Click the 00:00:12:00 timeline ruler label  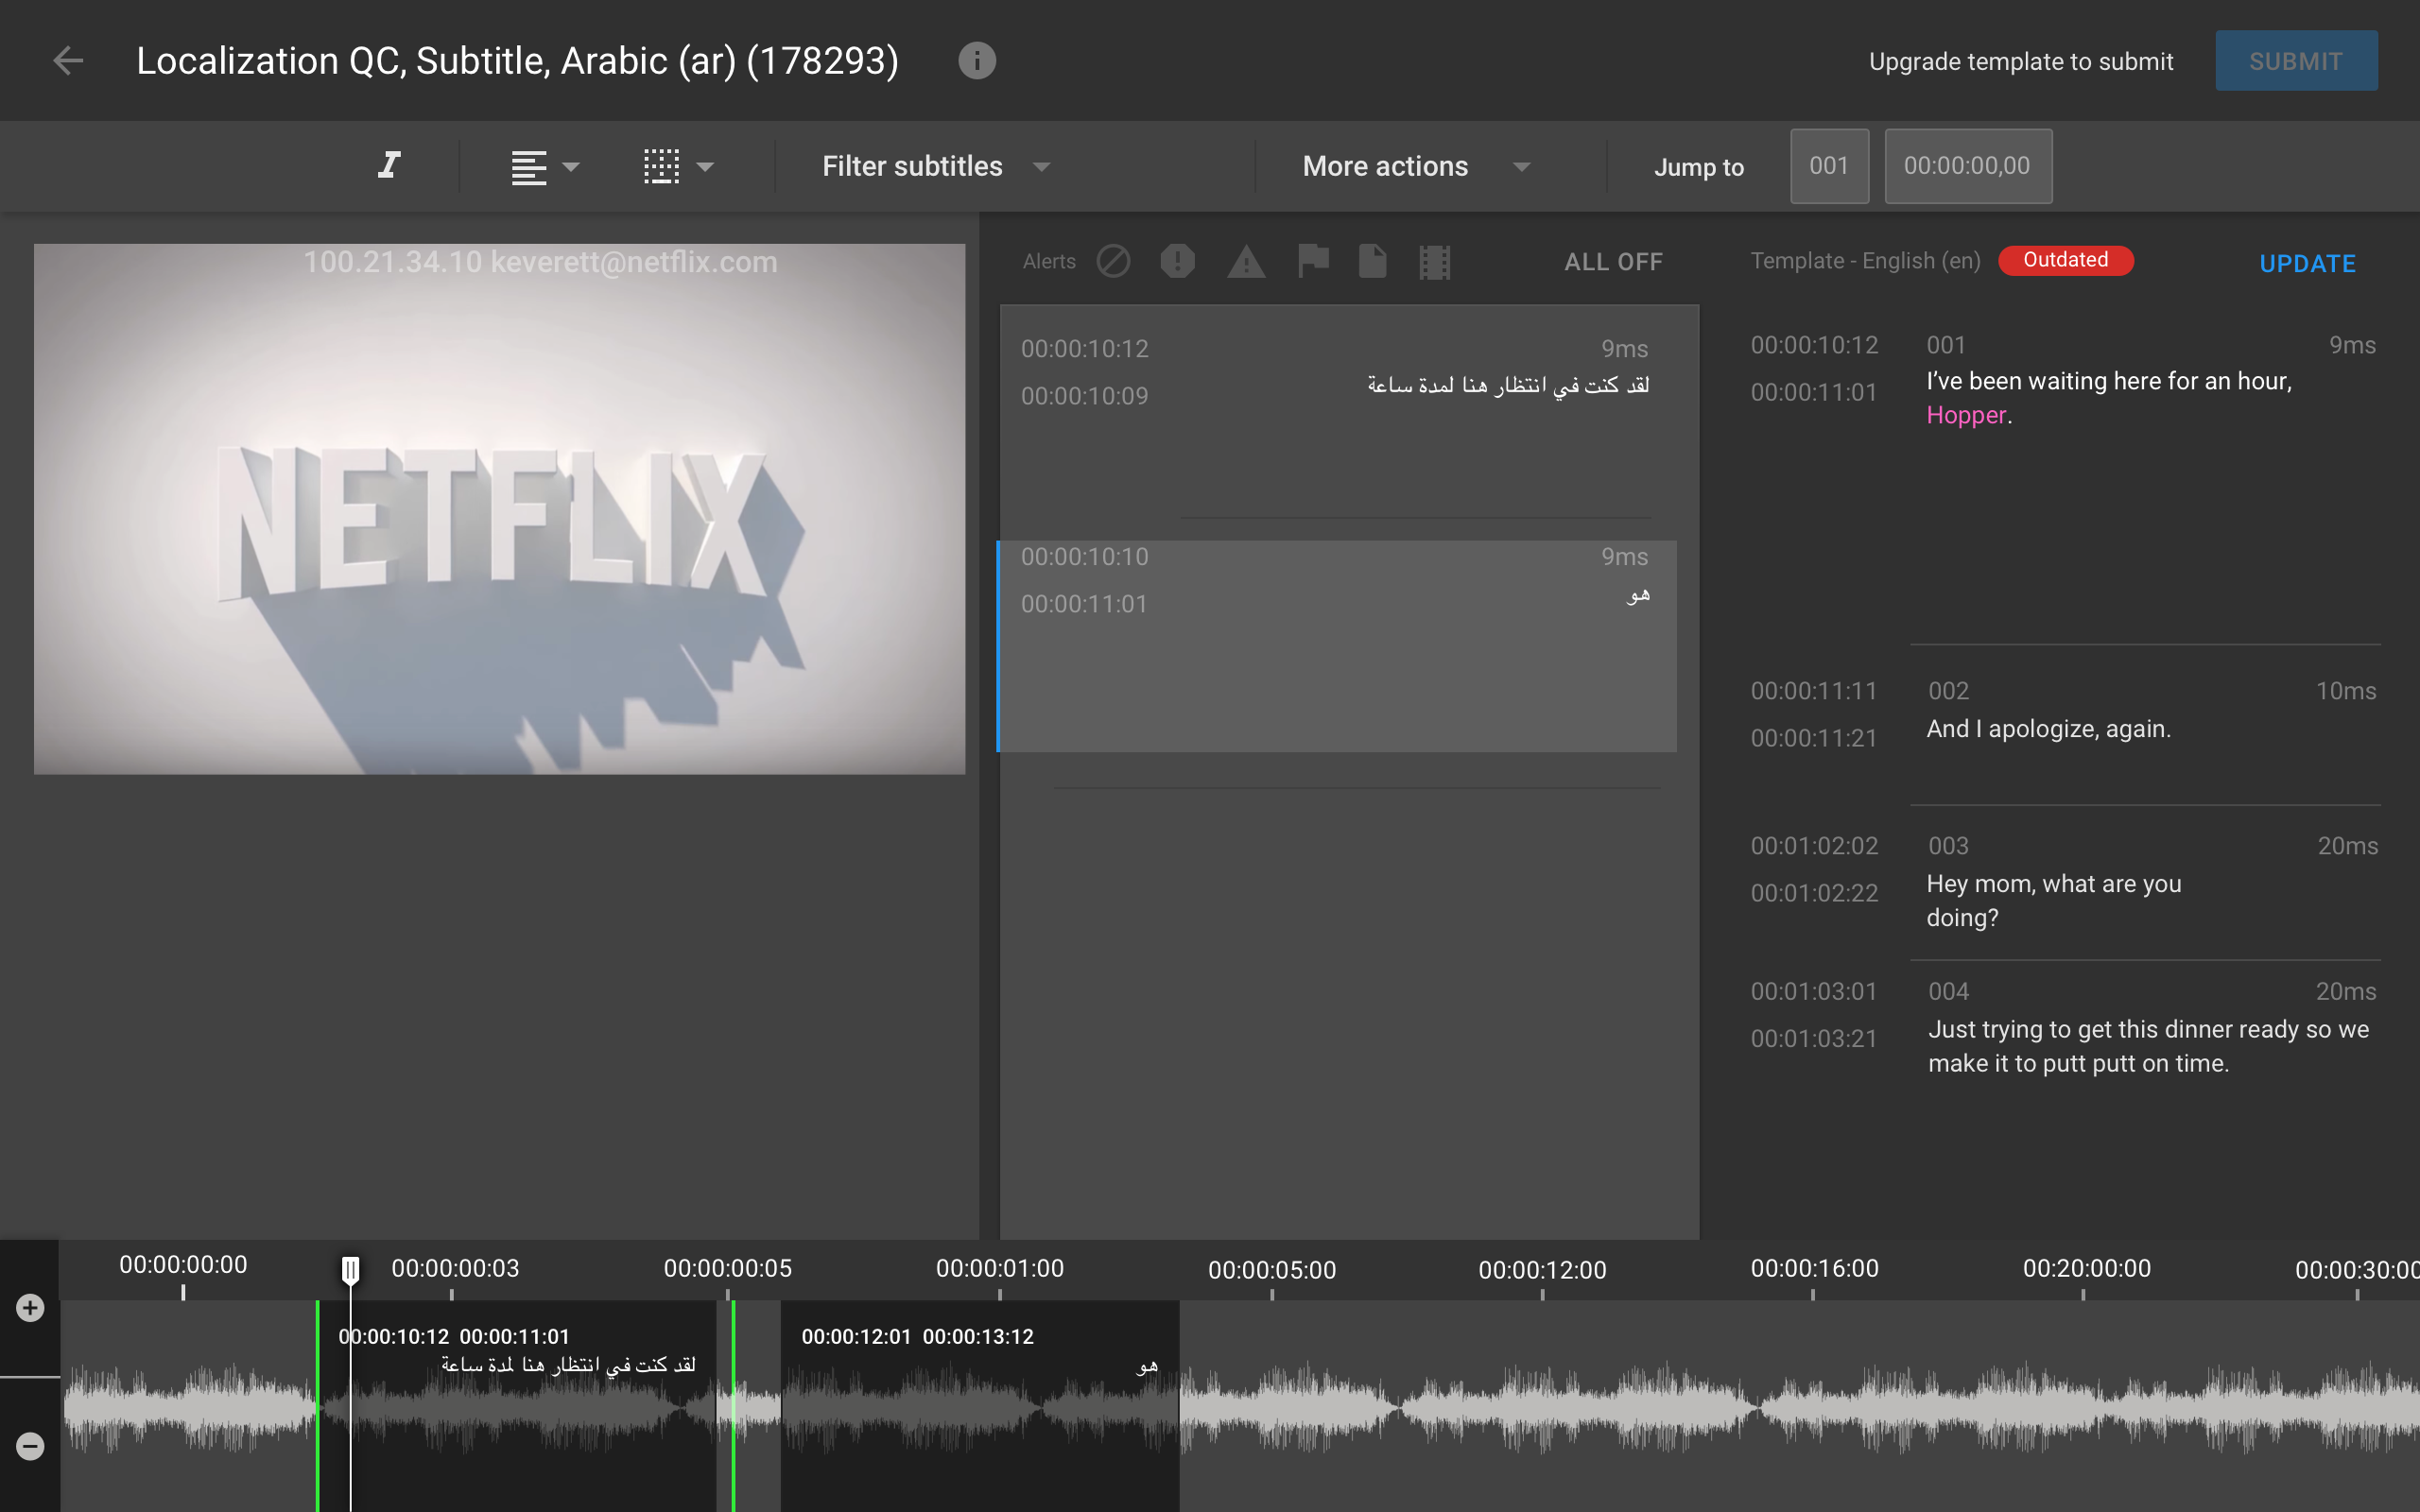pyautogui.click(x=1542, y=1270)
